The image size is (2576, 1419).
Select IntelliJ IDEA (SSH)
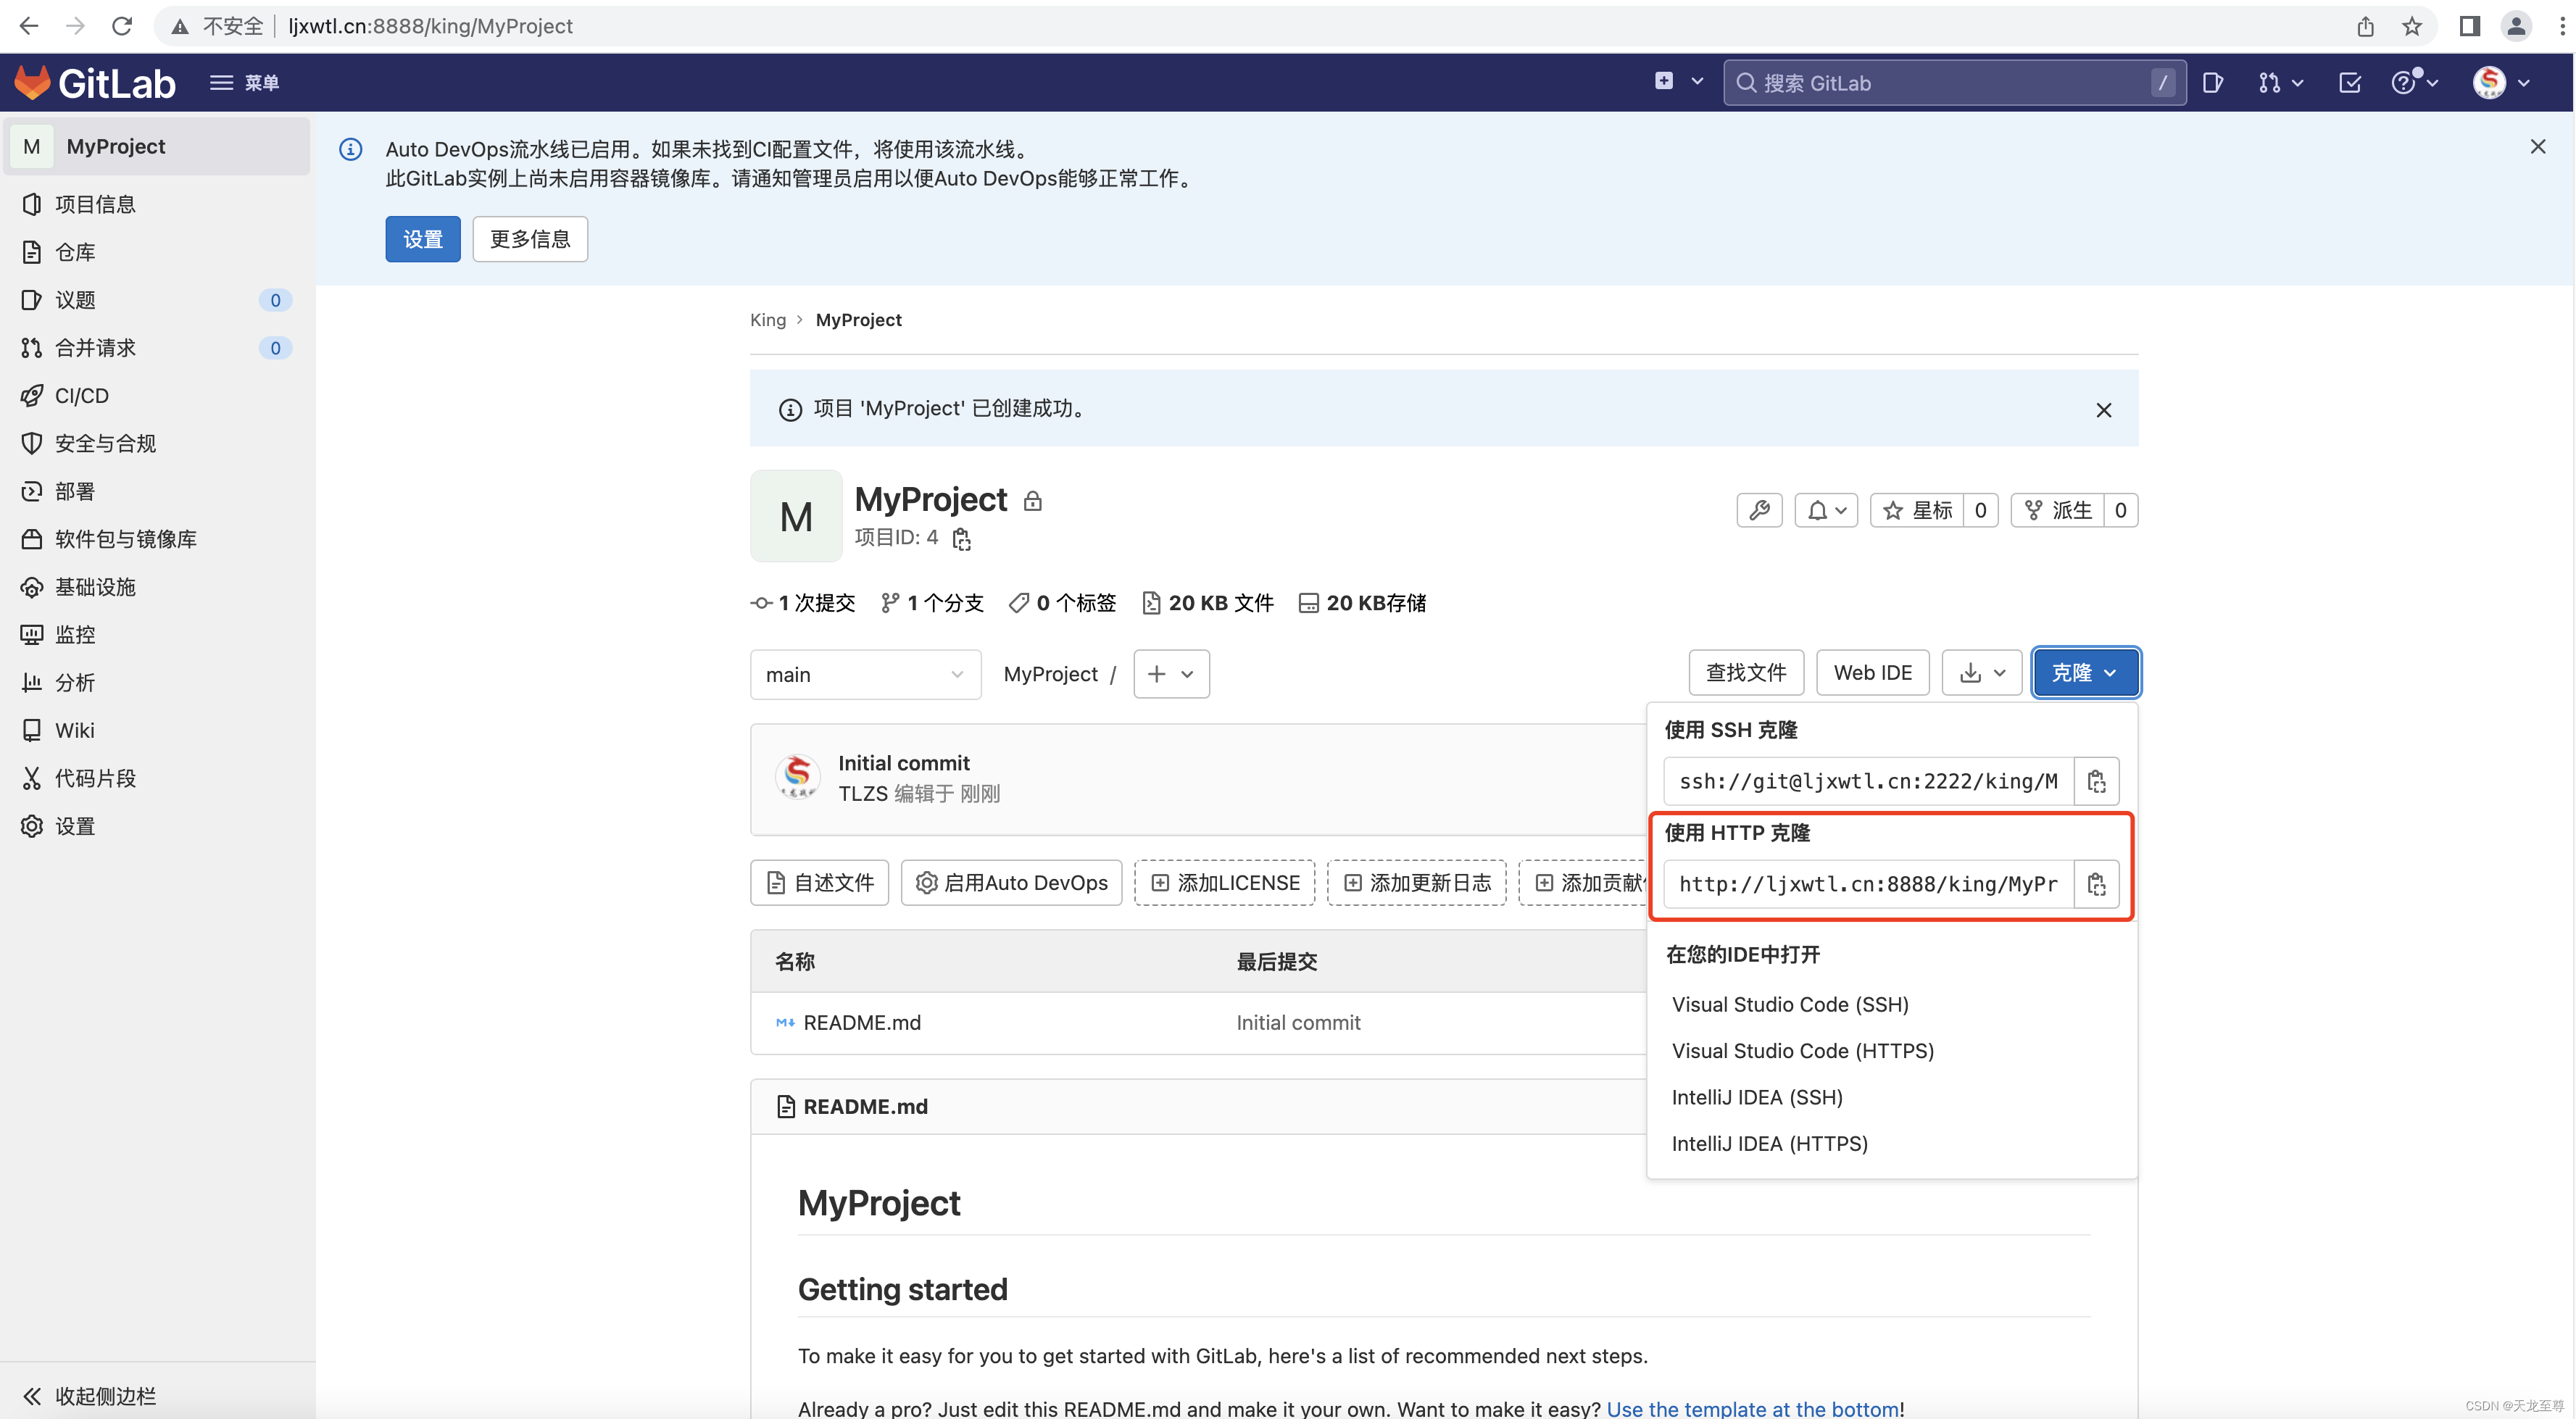pyautogui.click(x=1757, y=1097)
